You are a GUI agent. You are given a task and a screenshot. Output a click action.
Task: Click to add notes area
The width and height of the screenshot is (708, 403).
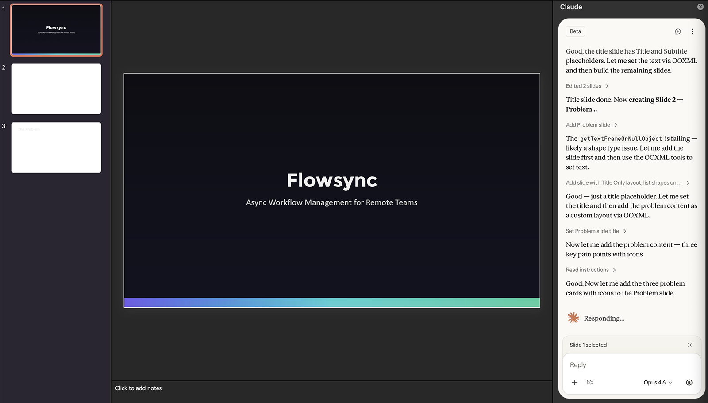tap(139, 388)
